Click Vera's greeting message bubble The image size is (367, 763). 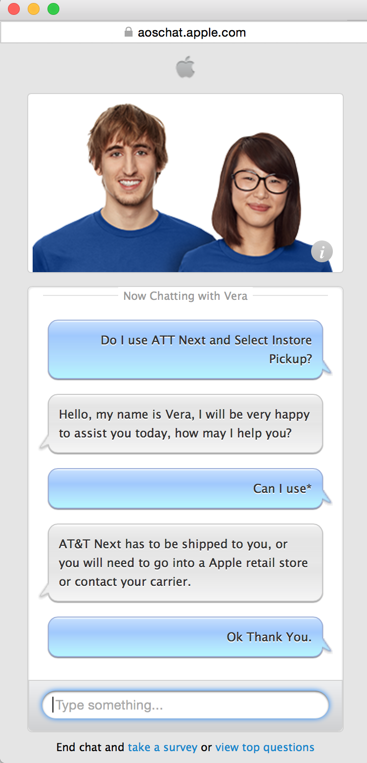point(185,424)
